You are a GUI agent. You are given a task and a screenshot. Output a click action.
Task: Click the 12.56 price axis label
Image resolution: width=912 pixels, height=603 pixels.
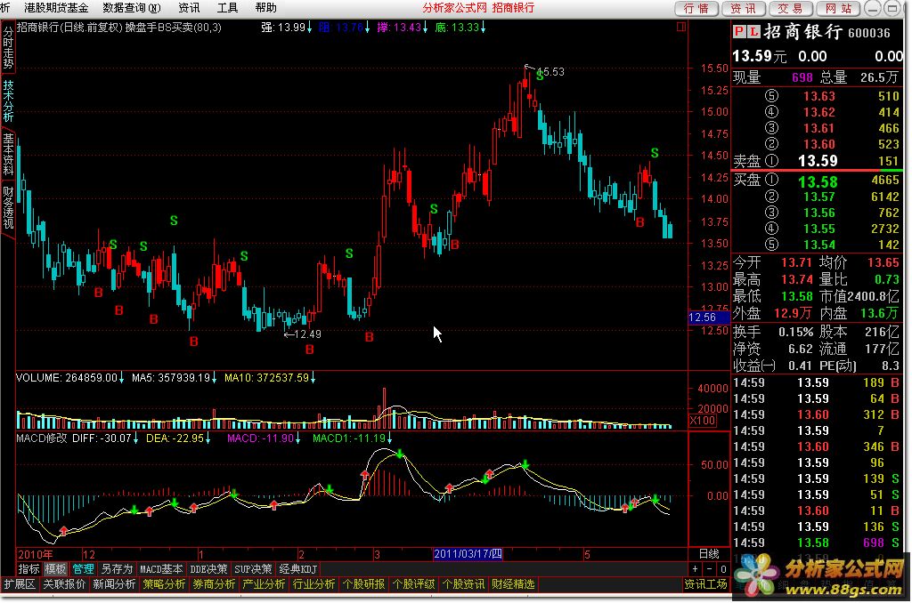pyautogui.click(x=708, y=318)
